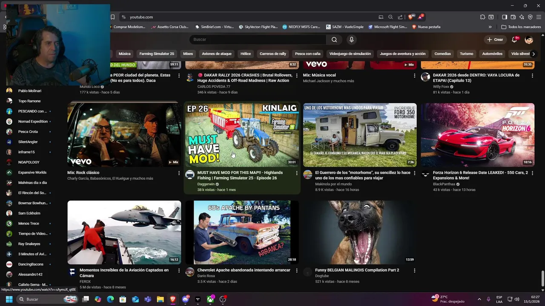Click the zoom magnifier in address bar
Screen dimensions: 545x306
(x=390, y=17)
